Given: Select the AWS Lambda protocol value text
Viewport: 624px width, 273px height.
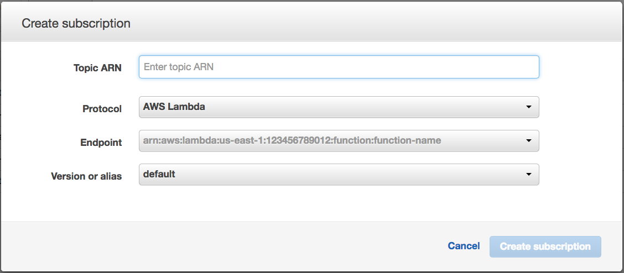Looking at the screenshot, I should 174,107.
